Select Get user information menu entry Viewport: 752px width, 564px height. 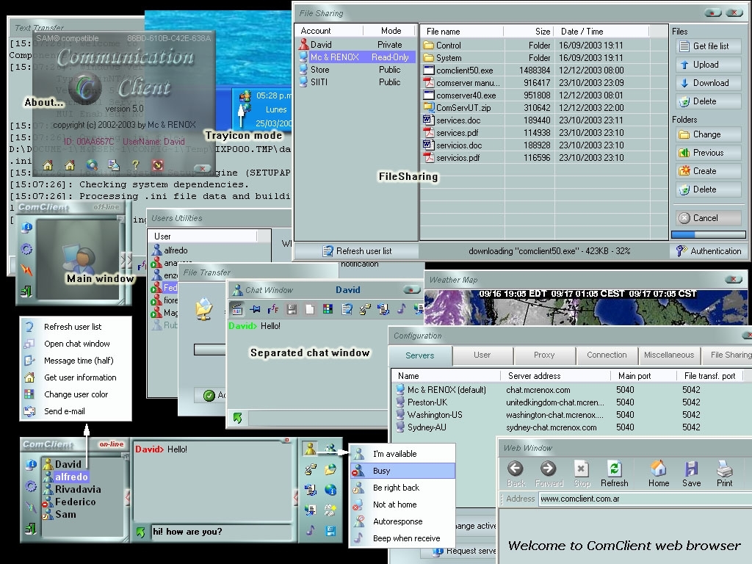tap(76, 377)
